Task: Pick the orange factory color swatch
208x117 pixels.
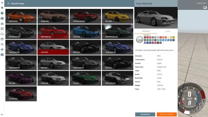Action: tap(163, 37)
